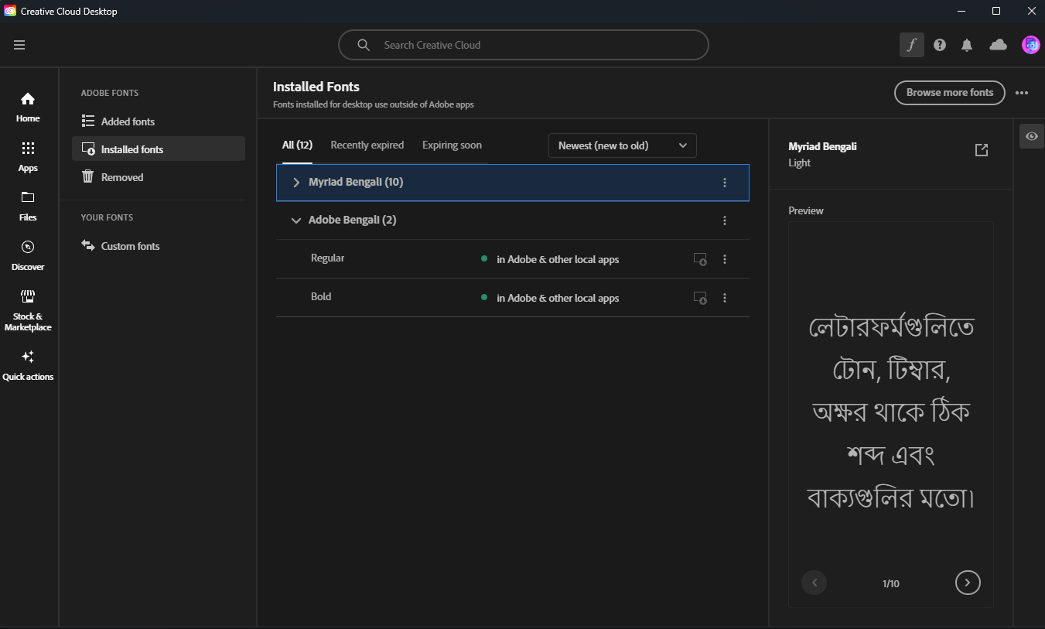The height and width of the screenshot is (629, 1045).
Task: Open Myriad Bengali in external link
Action: (x=982, y=150)
